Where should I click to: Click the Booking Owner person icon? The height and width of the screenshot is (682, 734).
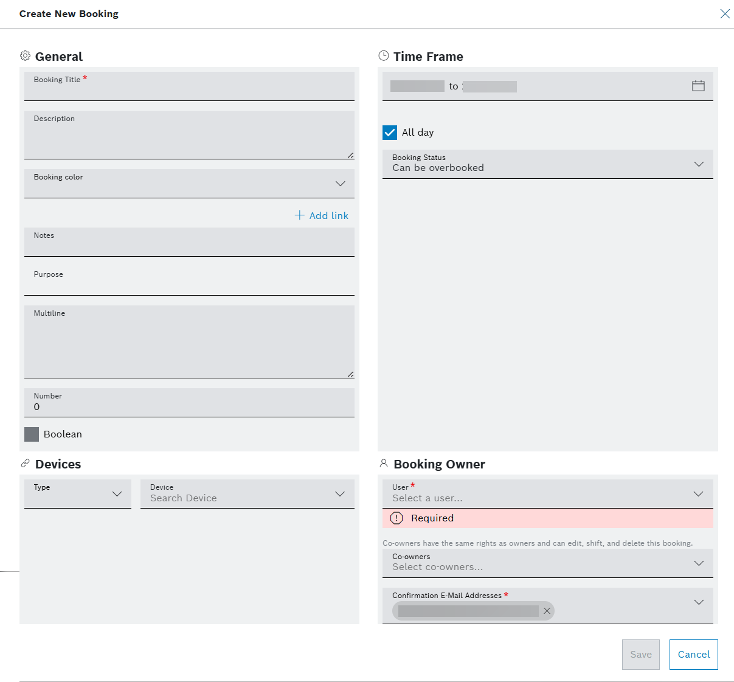pyautogui.click(x=384, y=463)
